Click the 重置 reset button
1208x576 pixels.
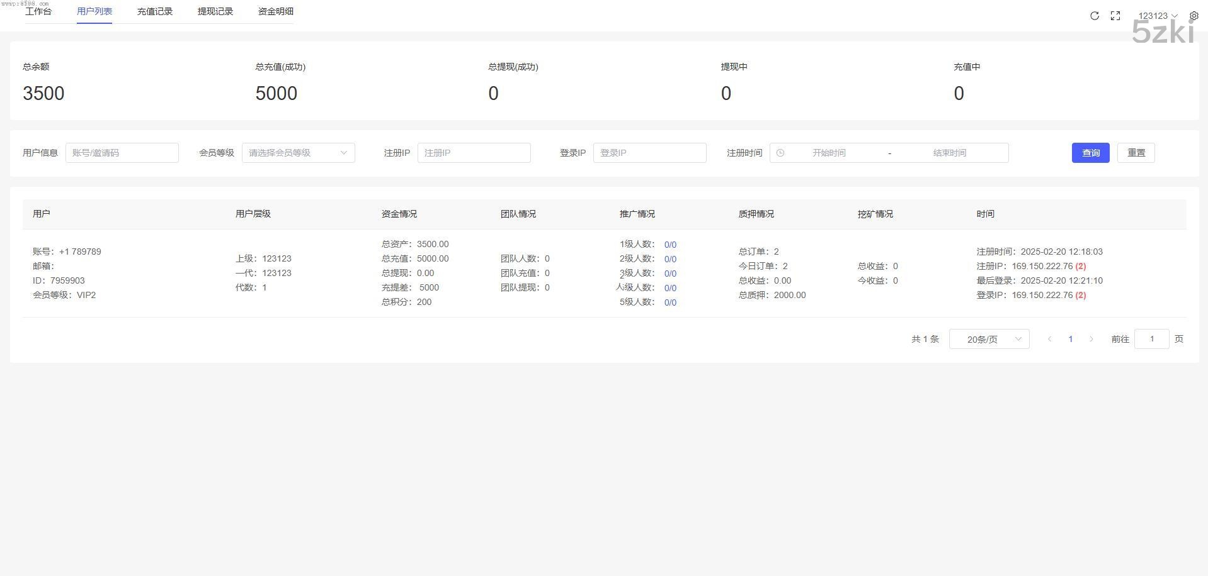1136,153
